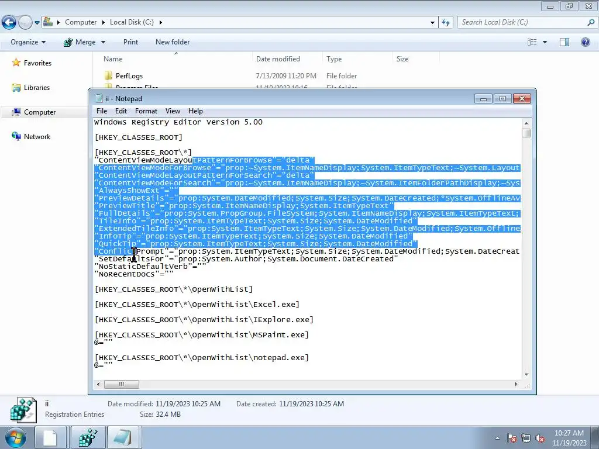Select the PerfLogs folder

129,76
